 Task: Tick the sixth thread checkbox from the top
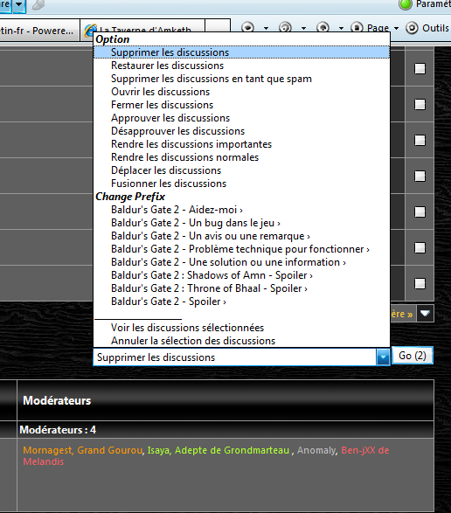click(420, 247)
